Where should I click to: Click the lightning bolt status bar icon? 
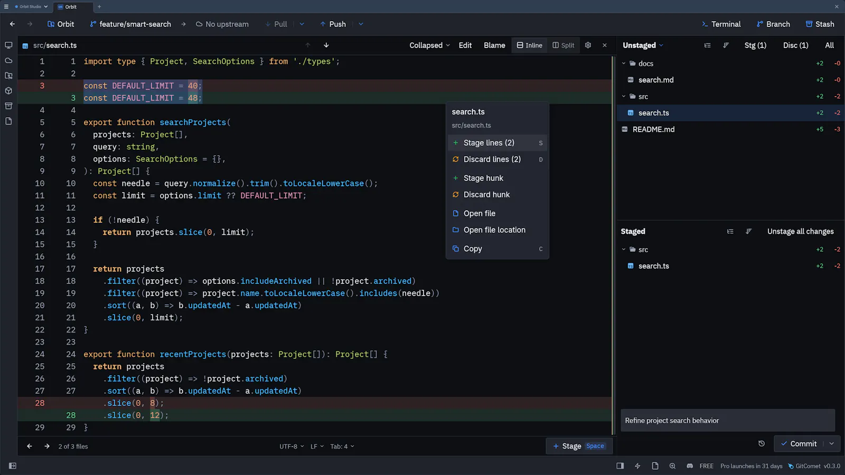point(637,466)
